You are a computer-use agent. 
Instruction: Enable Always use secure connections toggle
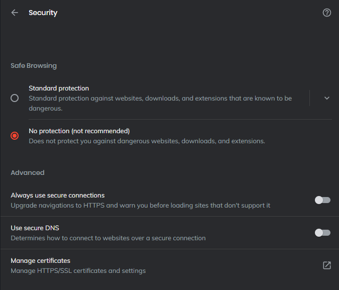[322, 200]
